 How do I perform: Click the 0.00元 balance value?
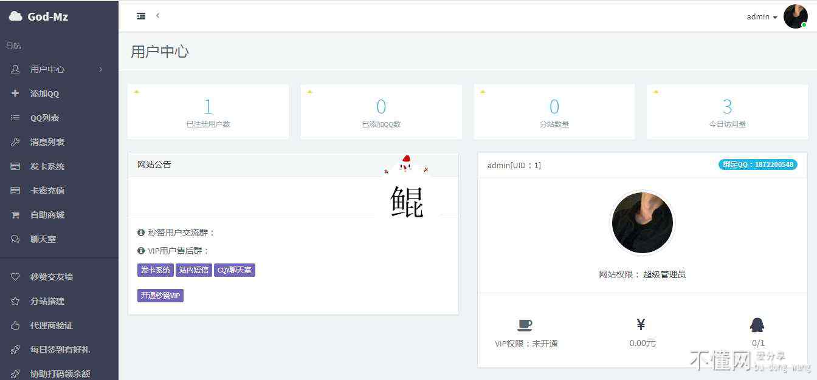(x=643, y=343)
